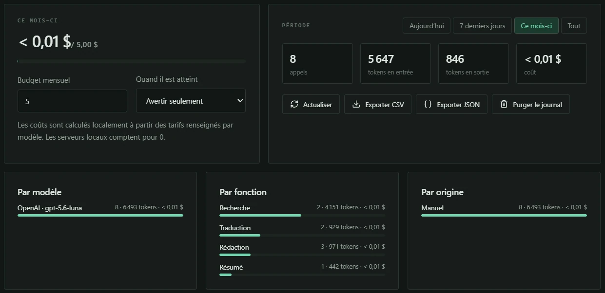Click the 'CE MOIS-CI' card heading

pyautogui.click(x=38, y=20)
